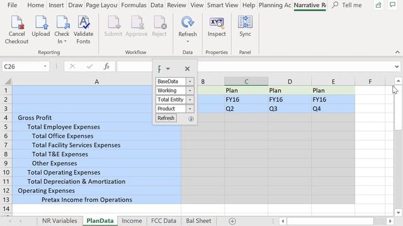Open the File menu
Screen dimensions: 403x226
pyautogui.click(x=12, y=5)
